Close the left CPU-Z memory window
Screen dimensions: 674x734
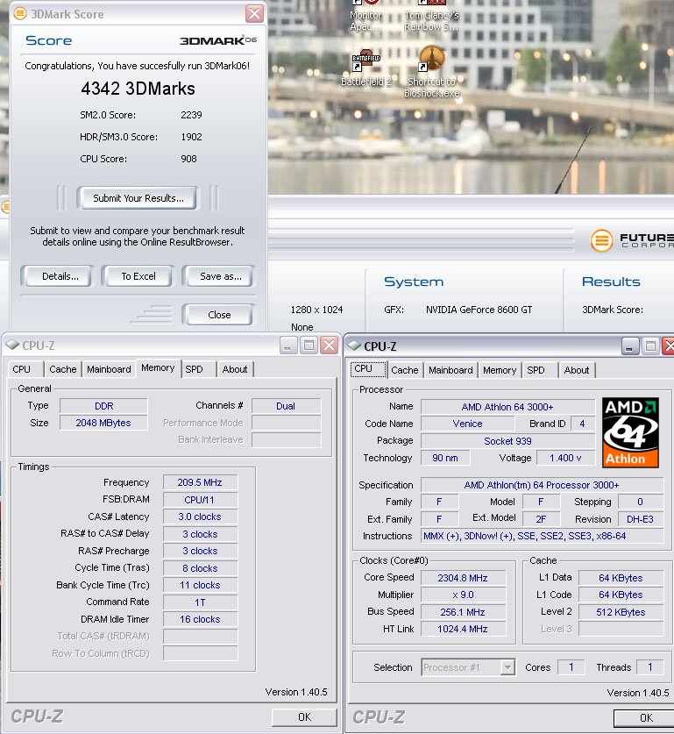click(330, 346)
